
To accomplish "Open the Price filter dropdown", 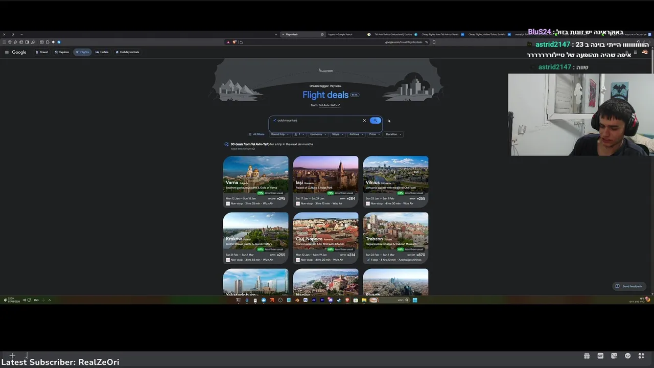I will 374,134.
